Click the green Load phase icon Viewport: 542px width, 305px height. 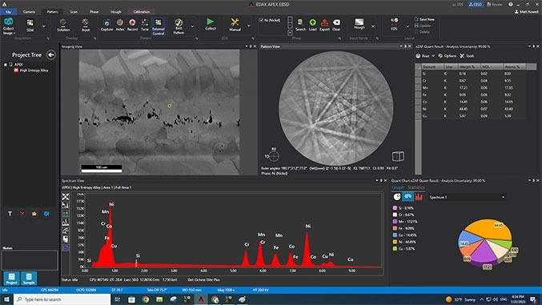[x=312, y=22]
